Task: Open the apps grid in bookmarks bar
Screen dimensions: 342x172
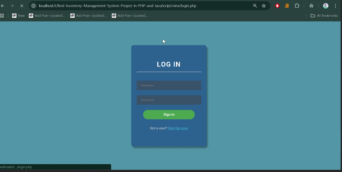Action: pos(2,16)
